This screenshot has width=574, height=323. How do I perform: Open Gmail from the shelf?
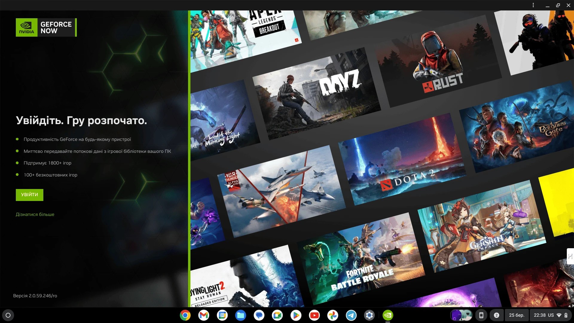point(204,315)
